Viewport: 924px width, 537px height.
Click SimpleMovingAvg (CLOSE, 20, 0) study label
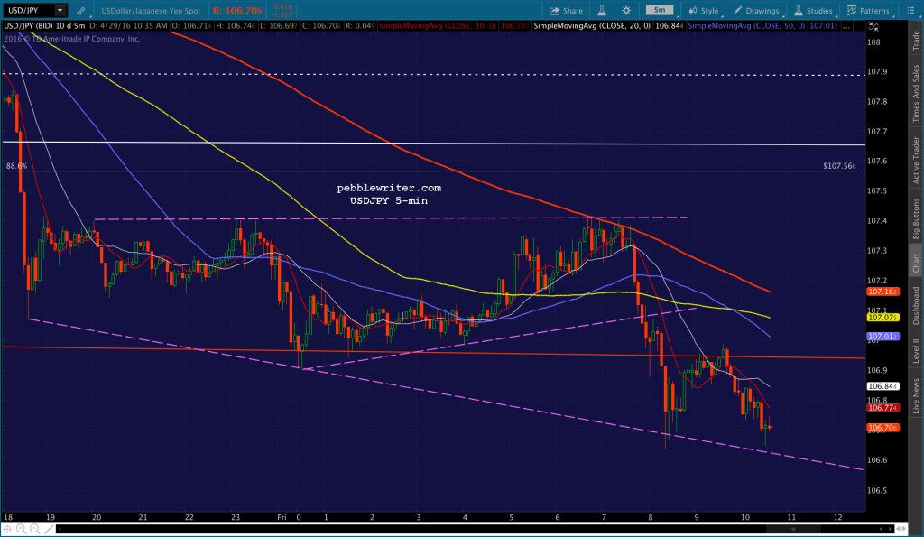click(x=592, y=26)
